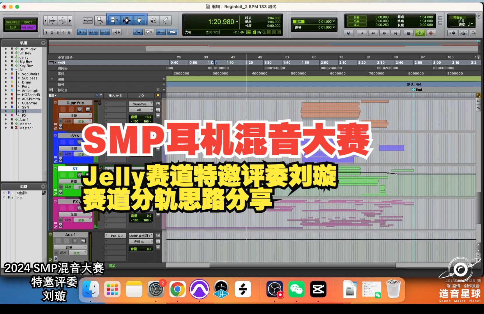Select the inst group in groups list

(20, 198)
